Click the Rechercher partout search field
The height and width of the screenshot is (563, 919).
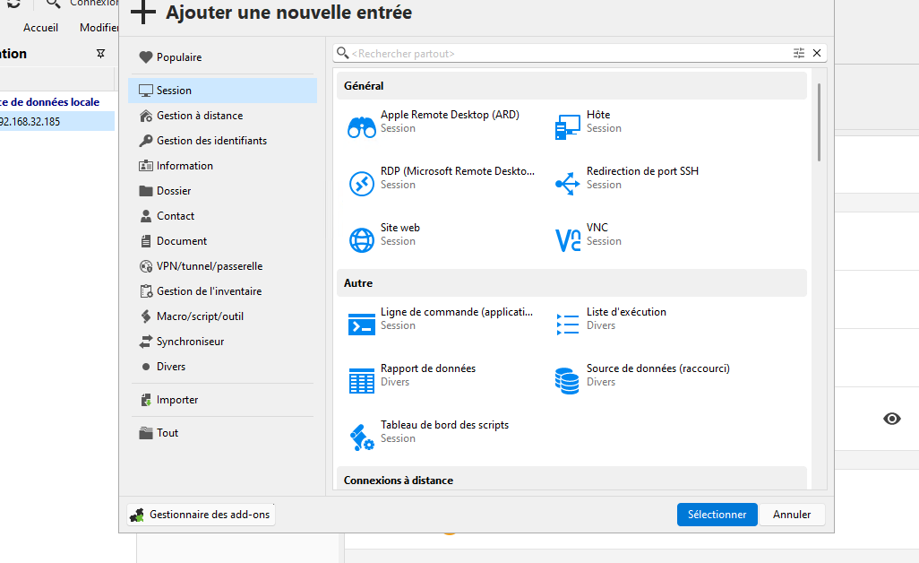coord(564,54)
